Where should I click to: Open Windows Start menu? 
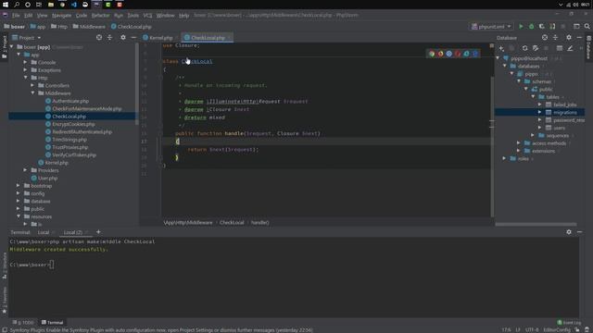(6, 5)
